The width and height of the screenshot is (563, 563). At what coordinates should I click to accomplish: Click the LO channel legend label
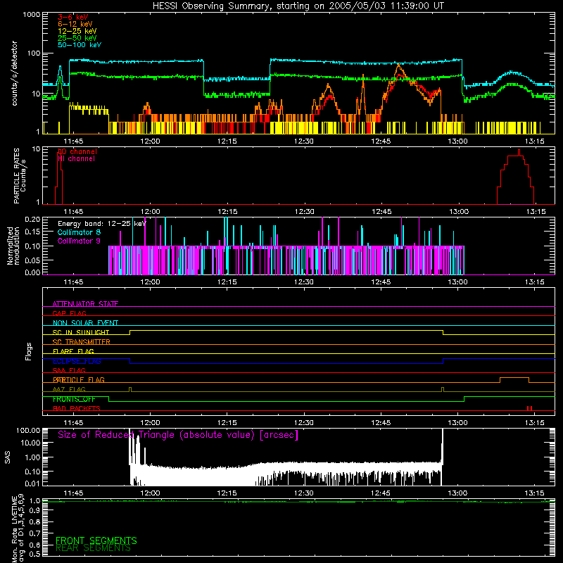pos(77,151)
